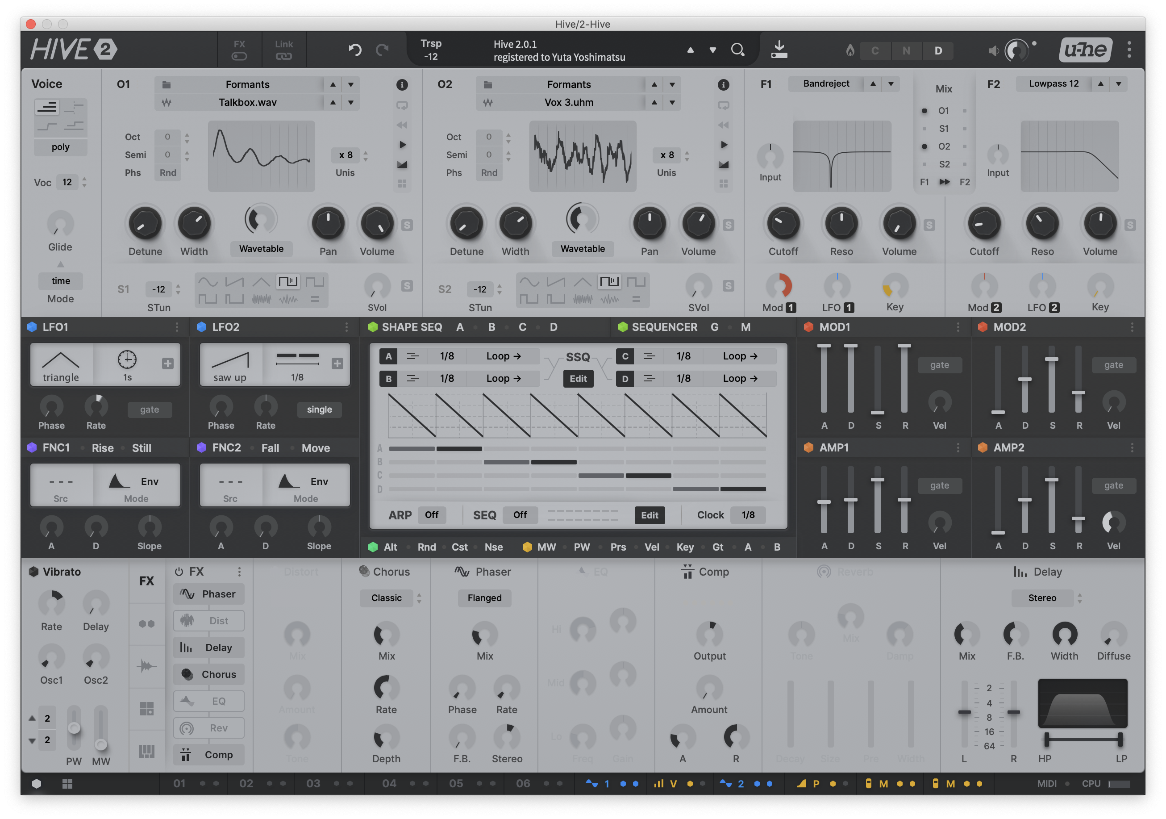Open the LFO2 options three-dots icon

click(x=346, y=327)
